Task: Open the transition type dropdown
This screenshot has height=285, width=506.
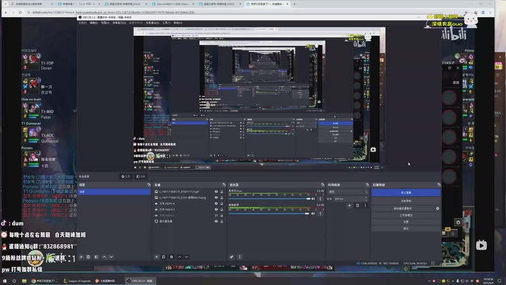Action: [x=347, y=192]
